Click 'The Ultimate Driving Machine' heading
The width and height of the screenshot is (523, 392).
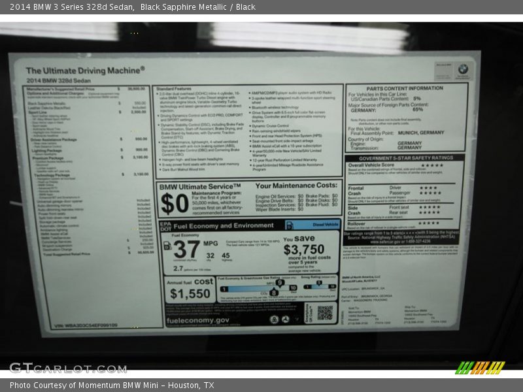tap(86, 71)
